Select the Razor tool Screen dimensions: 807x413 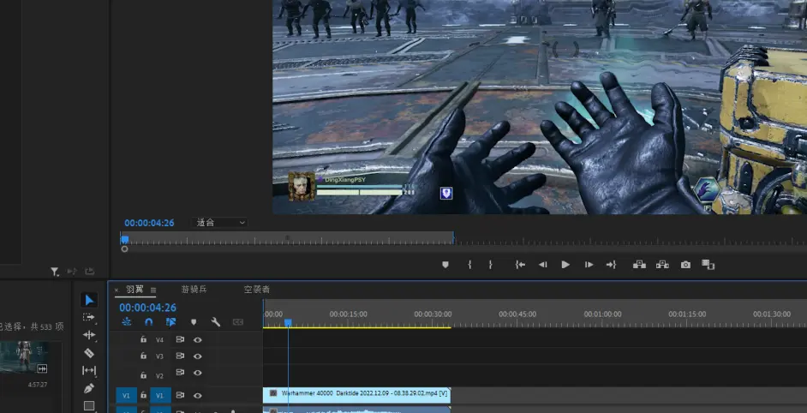click(x=89, y=353)
